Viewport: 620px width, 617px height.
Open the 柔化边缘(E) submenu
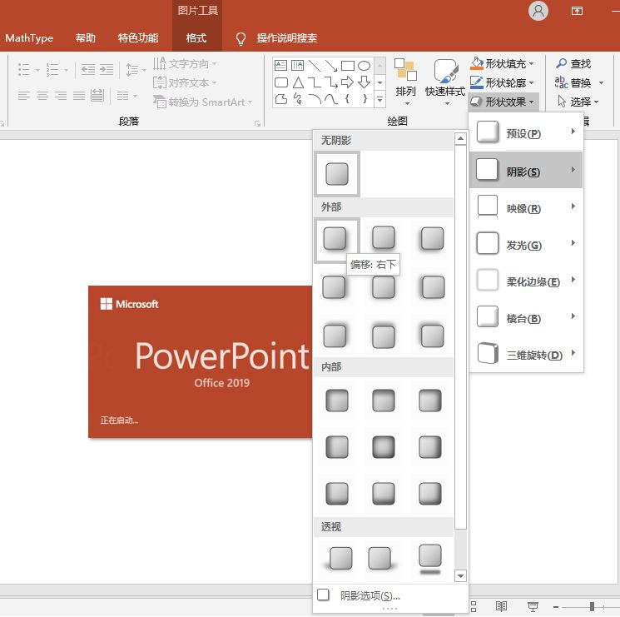tap(526, 281)
